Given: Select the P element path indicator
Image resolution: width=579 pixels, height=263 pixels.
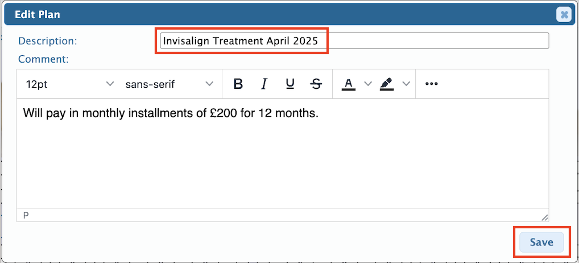Looking at the screenshot, I should tap(26, 215).
